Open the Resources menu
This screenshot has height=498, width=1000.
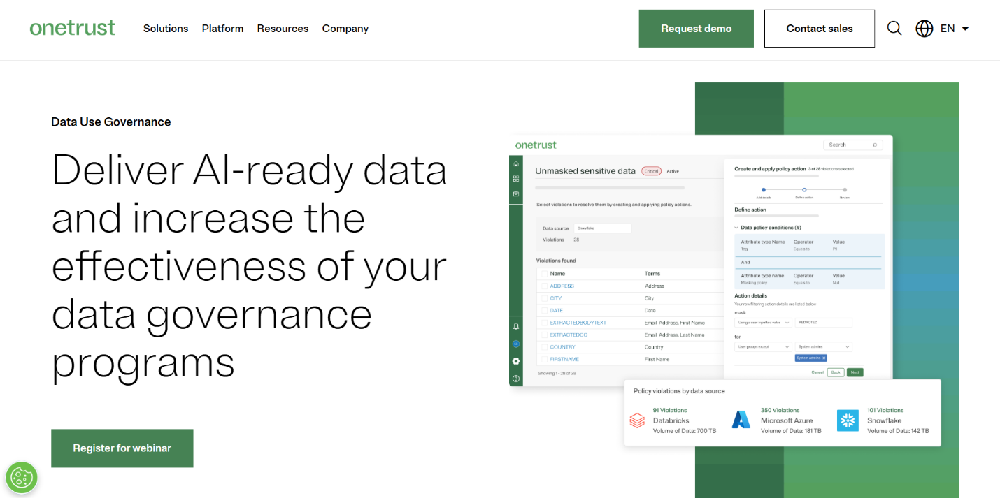click(283, 29)
